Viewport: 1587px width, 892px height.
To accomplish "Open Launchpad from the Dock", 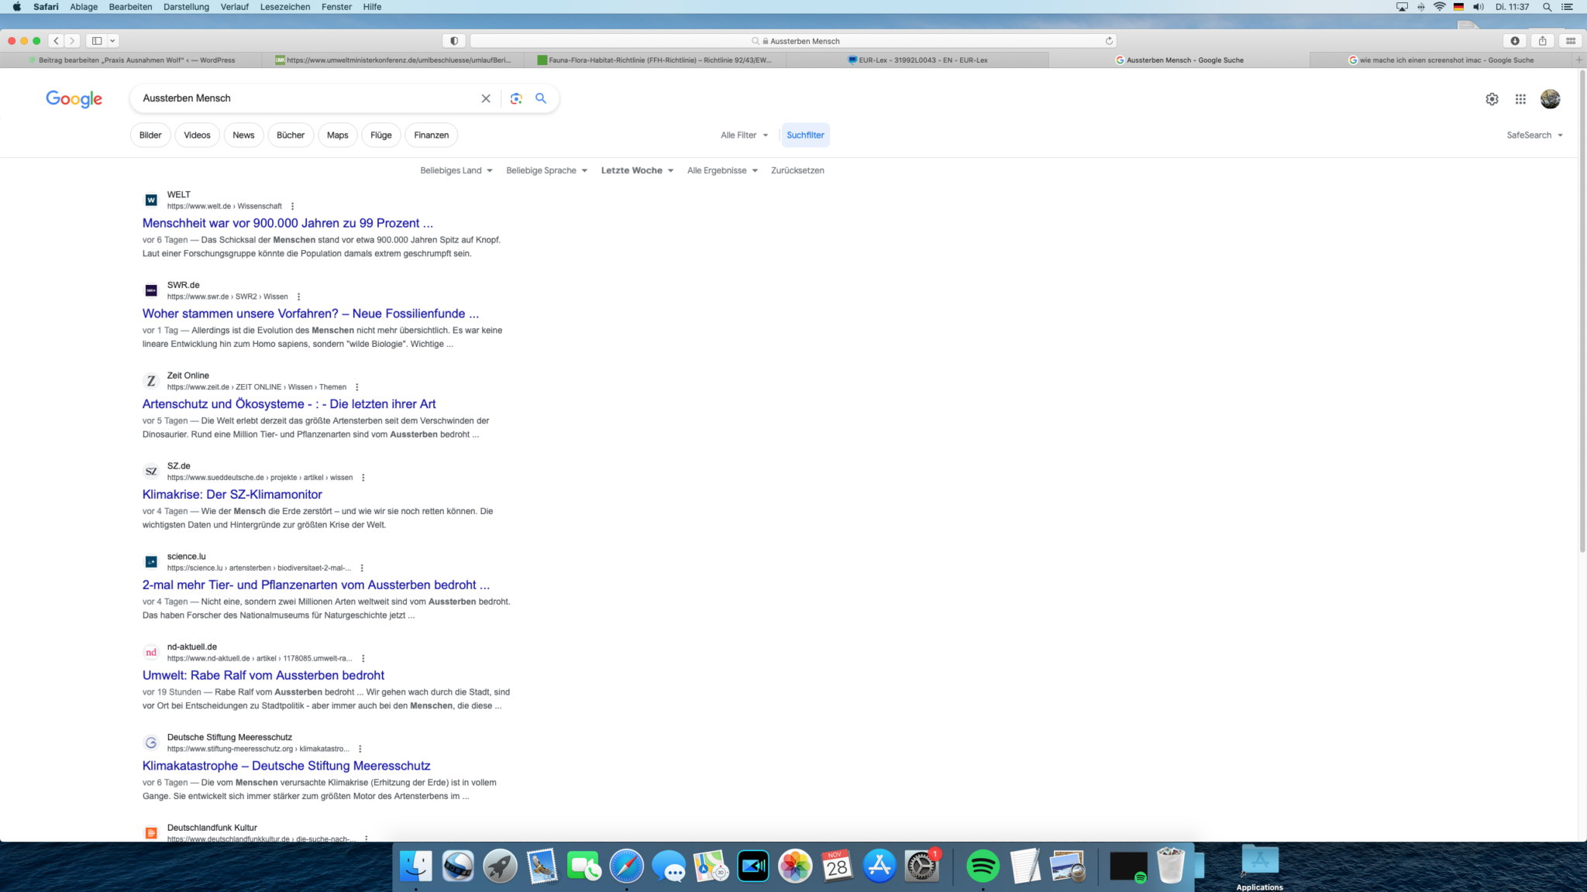I will coord(501,866).
